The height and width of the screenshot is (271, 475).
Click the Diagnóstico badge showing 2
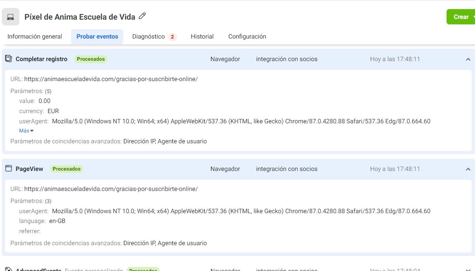tap(172, 37)
